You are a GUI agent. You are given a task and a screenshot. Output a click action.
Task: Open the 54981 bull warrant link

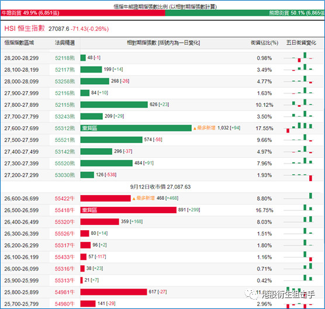click(65, 292)
